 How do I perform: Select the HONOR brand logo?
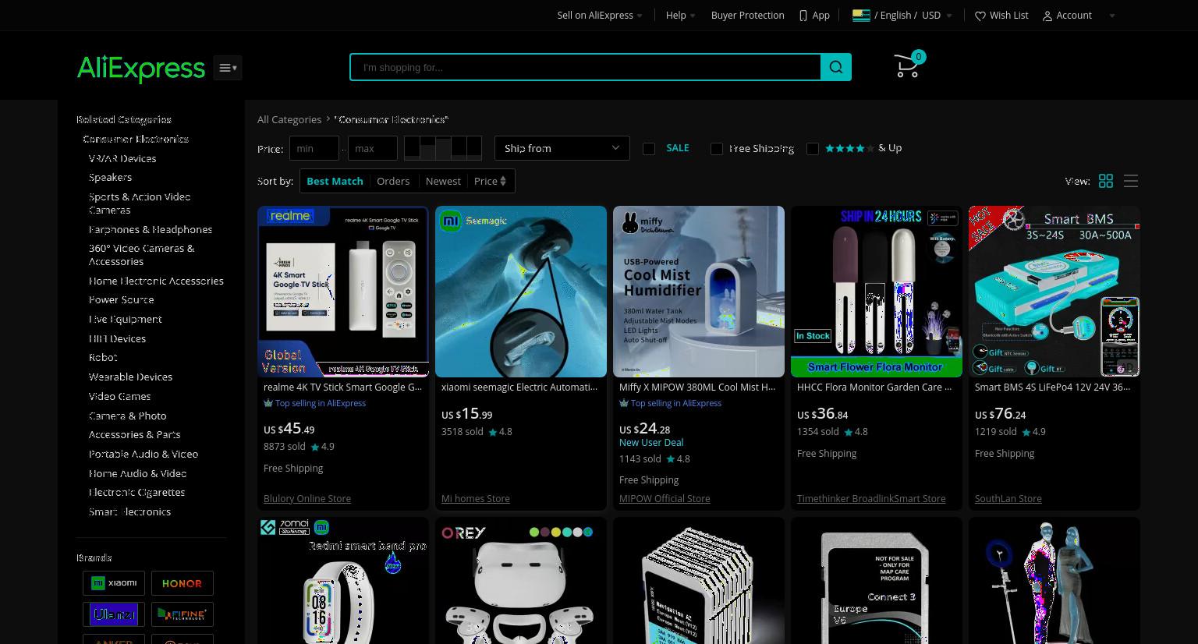pos(183,583)
